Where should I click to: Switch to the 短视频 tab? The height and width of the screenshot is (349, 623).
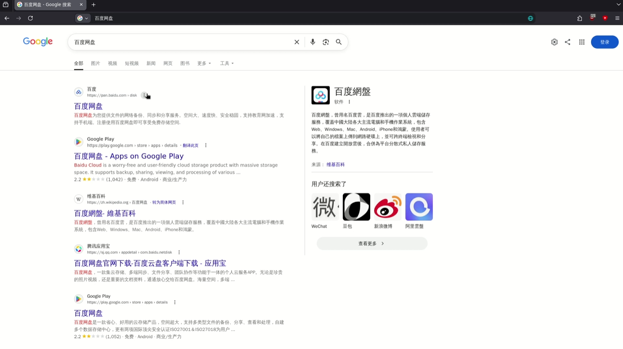click(132, 63)
